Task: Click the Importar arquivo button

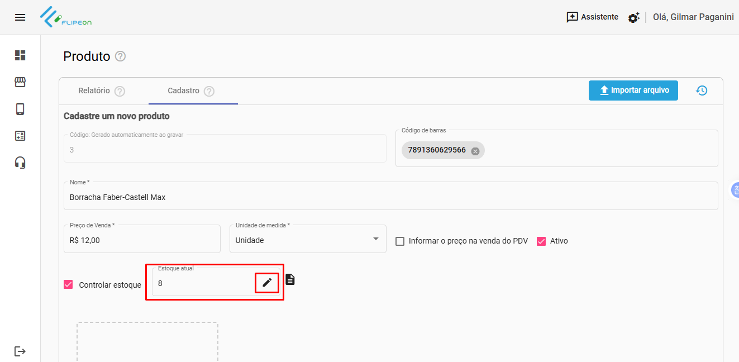Action: pyautogui.click(x=633, y=90)
